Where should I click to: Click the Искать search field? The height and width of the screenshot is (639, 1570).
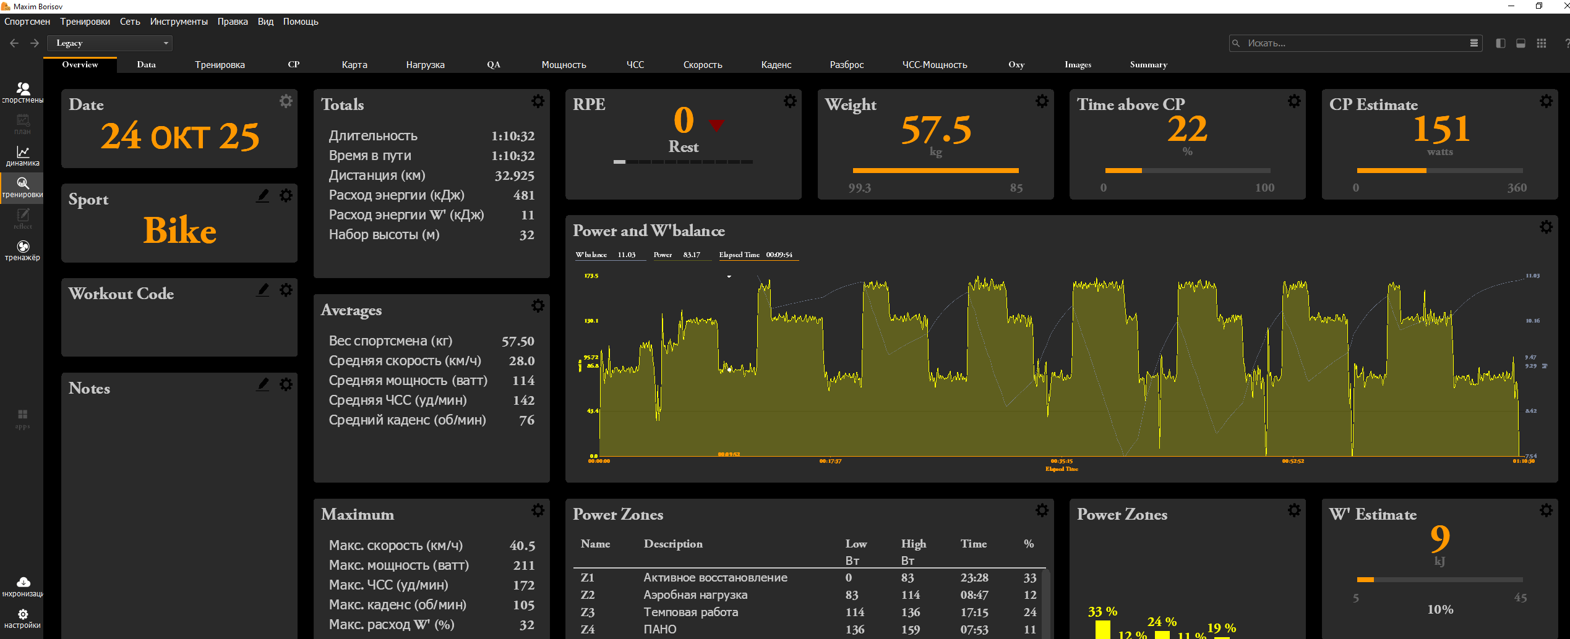1355,43
